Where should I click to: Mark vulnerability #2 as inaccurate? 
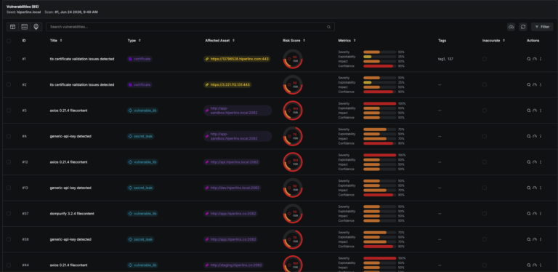click(x=485, y=85)
